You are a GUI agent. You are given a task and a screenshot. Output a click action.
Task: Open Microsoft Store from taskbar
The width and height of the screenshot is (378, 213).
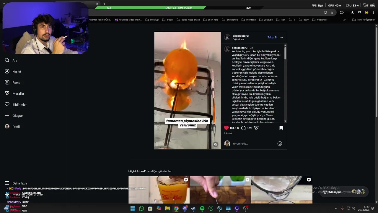click(x=150, y=208)
